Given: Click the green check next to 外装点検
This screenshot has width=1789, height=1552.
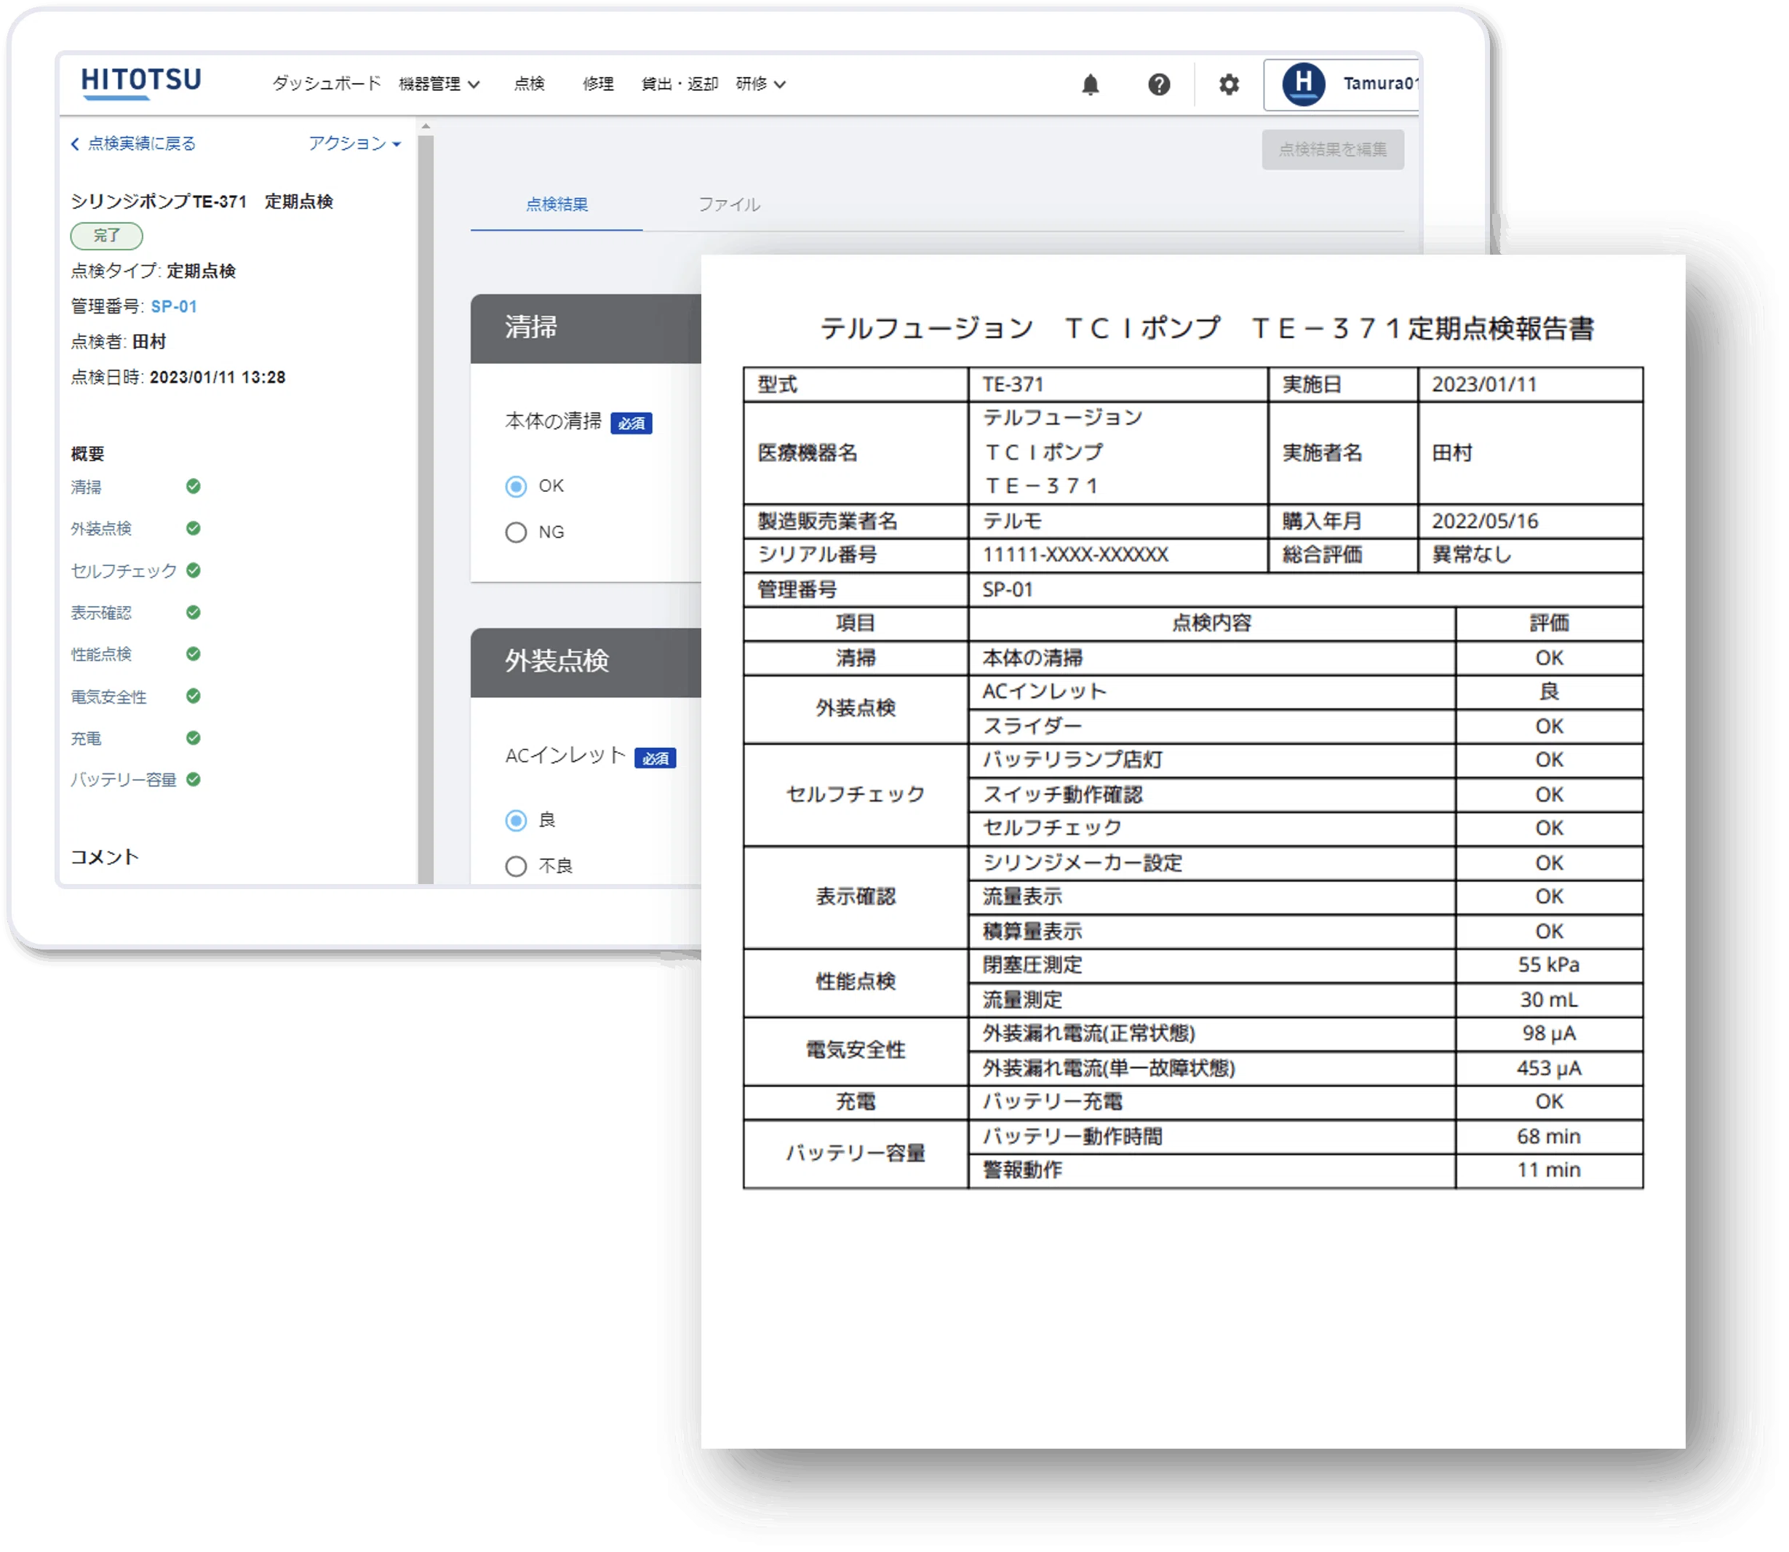Looking at the screenshot, I should tap(193, 528).
